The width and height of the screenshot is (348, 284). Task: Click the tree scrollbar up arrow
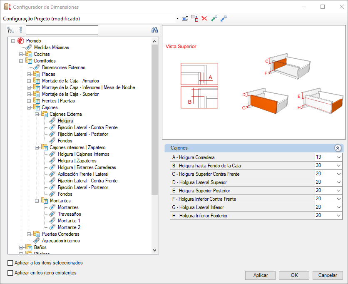pyautogui.click(x=155, y=41)
